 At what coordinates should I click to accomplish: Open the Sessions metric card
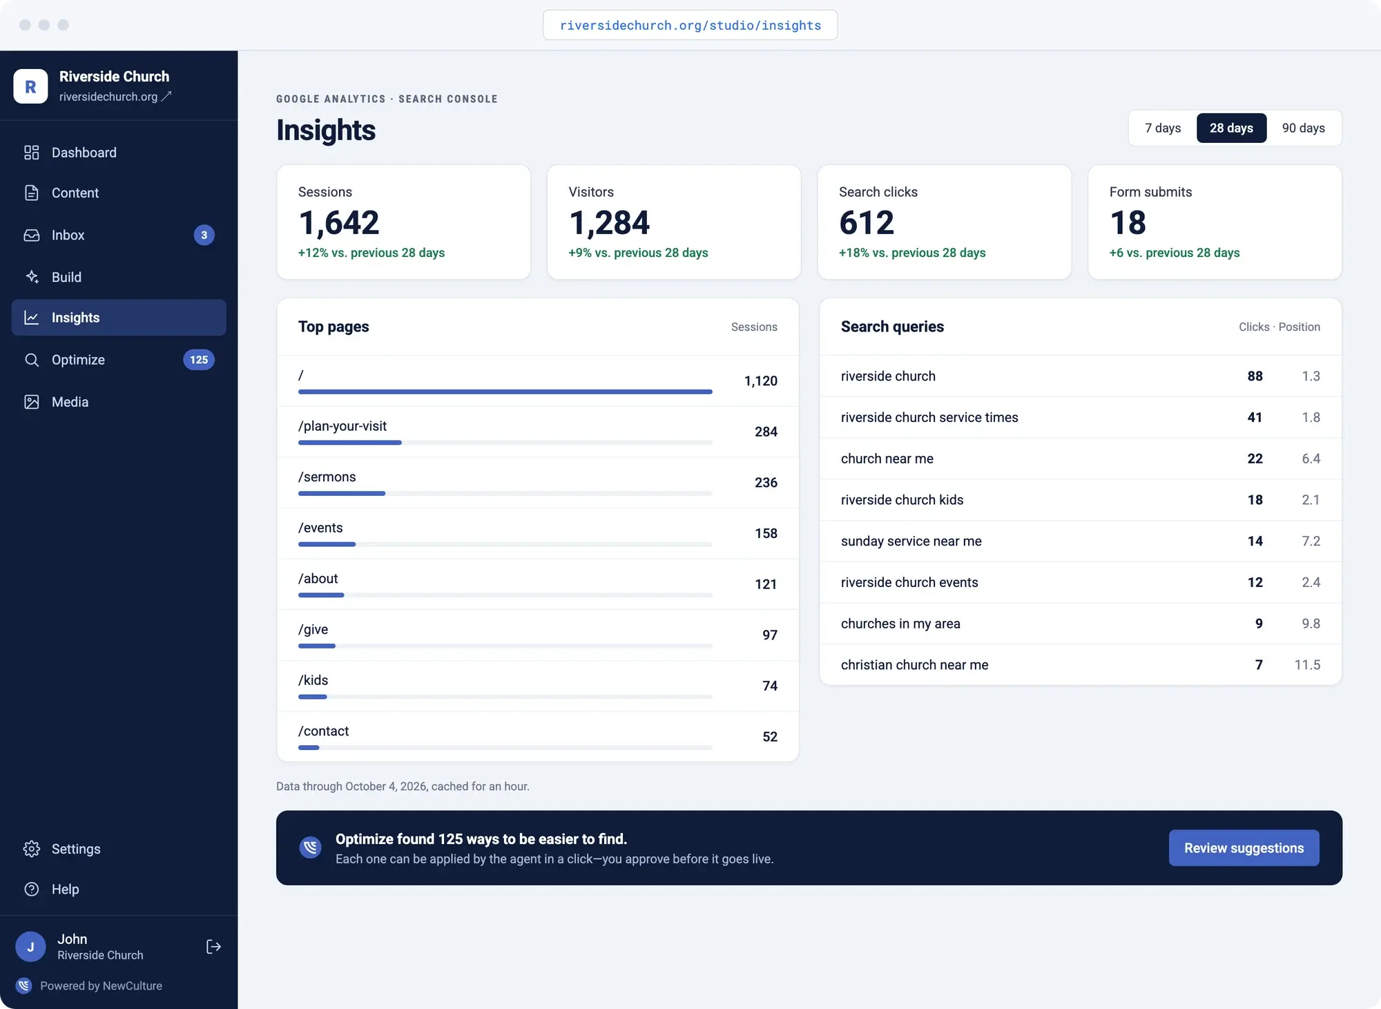(403, 222)
